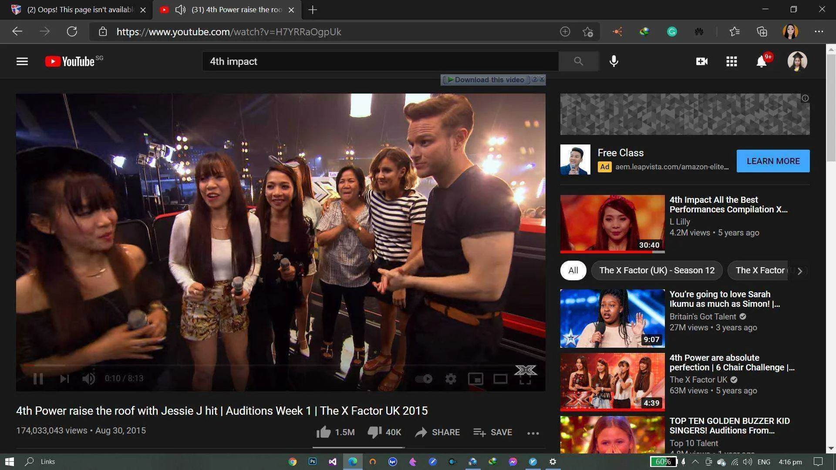The width and height of the screenshot is (836, 470).
Task: Switch to miniplayer mode
Action: [x=475, y=379]
